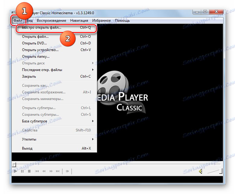235x194 pixels.
Task: Click the Stop button
Action: [x=29, y=171]
